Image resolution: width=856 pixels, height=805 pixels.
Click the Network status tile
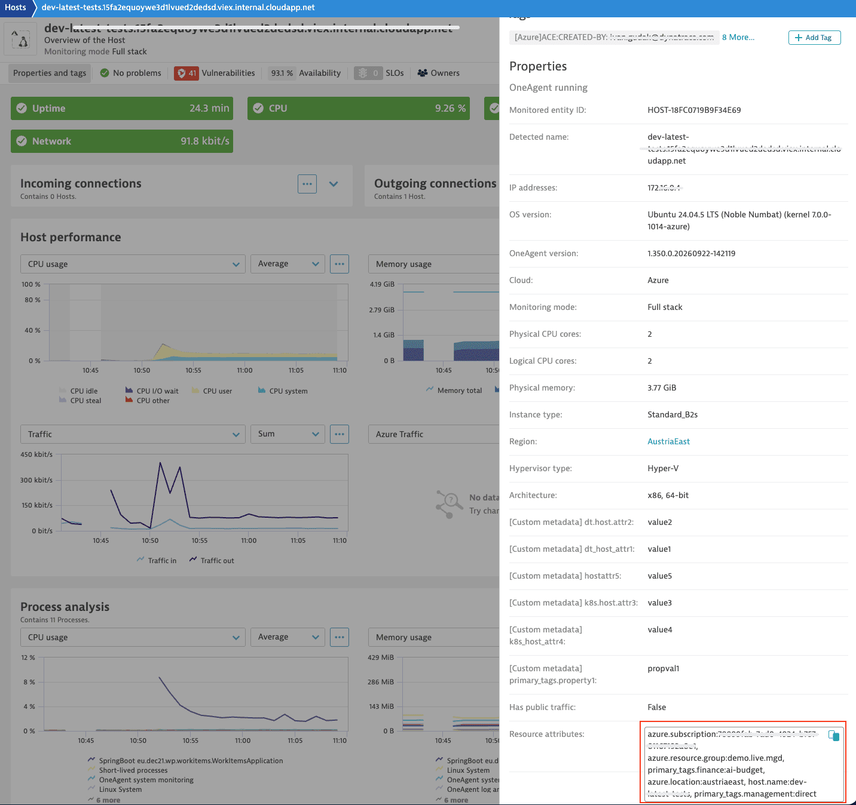pyautogui.click(x=122, y=141)
